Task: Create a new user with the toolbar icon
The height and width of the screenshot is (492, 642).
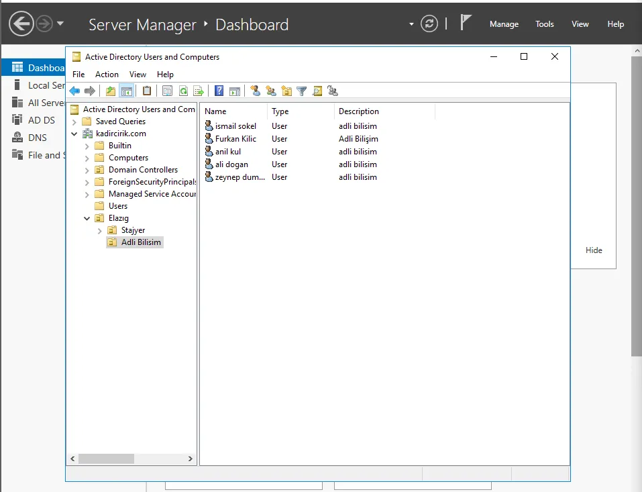Action: point(256,91)
